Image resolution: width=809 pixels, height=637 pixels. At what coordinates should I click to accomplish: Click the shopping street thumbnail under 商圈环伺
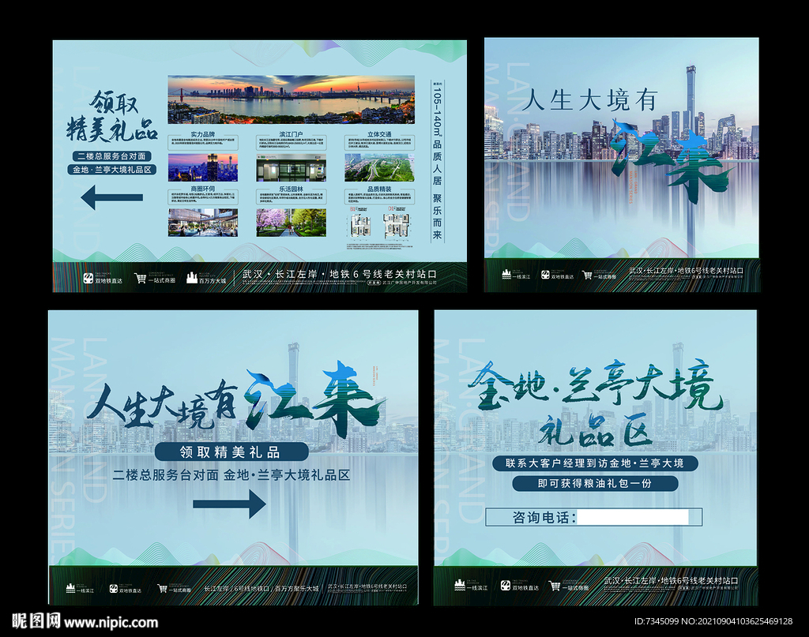203,223
